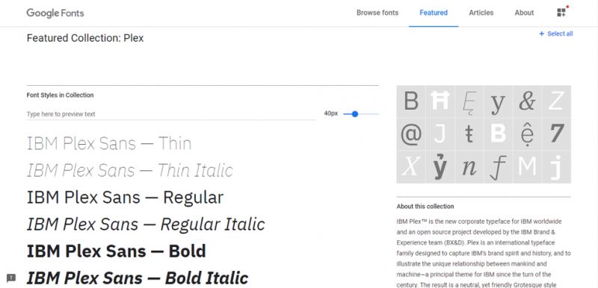Click the preview text input field
This screenshot has width=598, height=288.
[171, 114]
